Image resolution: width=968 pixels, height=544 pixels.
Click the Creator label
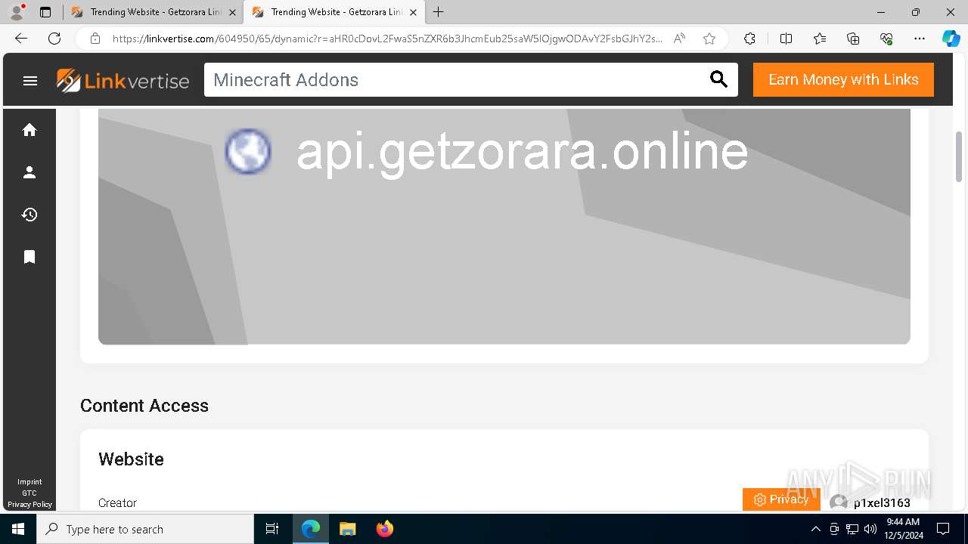click(x=117, y=503)
